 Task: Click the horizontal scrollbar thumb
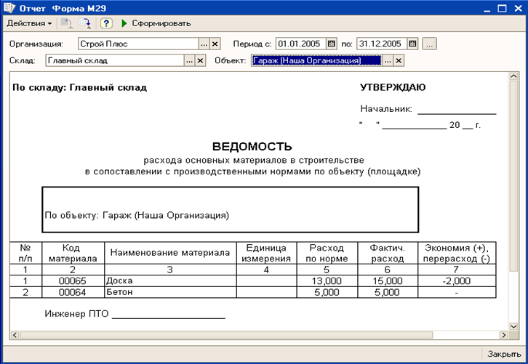[x=226, y=335]
